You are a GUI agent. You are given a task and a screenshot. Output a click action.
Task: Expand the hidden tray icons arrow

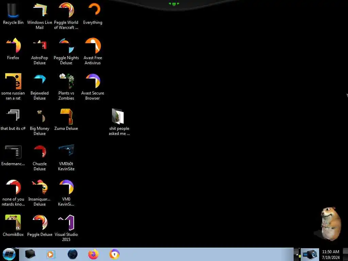tap(297, 254)
